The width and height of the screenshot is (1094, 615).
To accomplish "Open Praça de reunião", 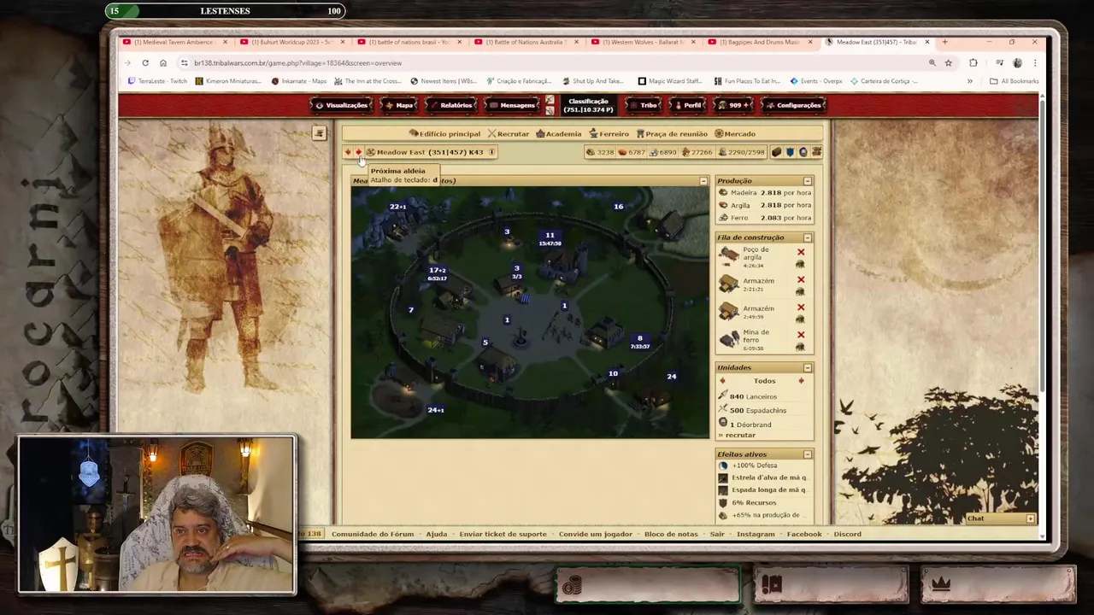I will coord(672,133).
